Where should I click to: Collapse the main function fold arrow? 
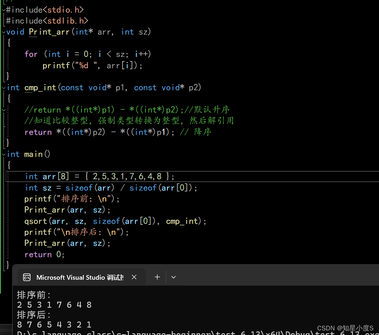tap(4, 155)
